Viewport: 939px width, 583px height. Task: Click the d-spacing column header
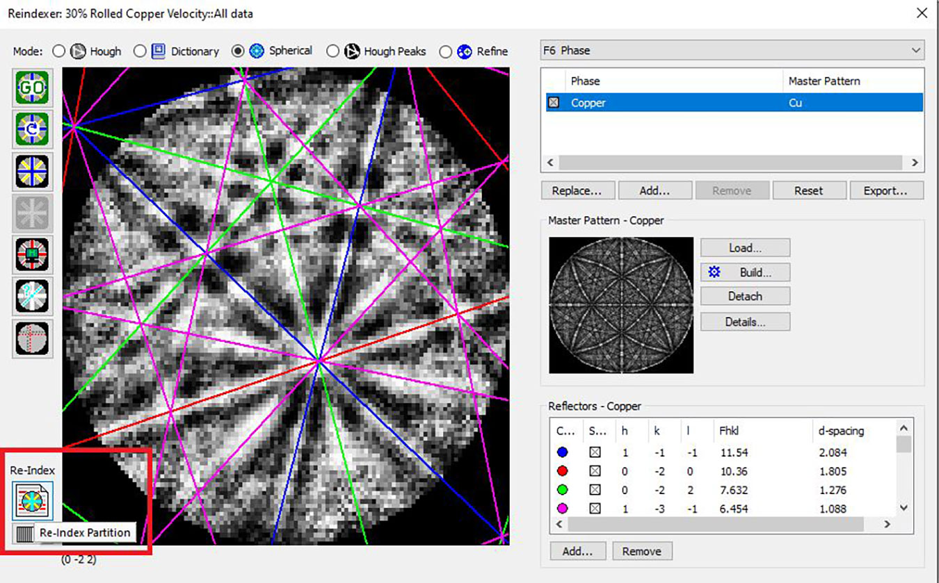pyautogui.click(x=841, y=431)
